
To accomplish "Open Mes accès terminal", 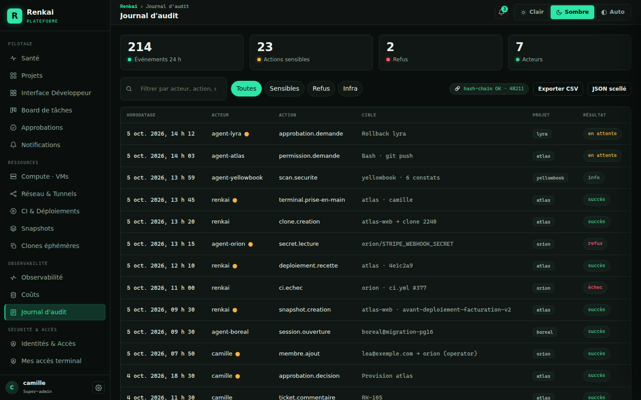I will pos(55,361).
